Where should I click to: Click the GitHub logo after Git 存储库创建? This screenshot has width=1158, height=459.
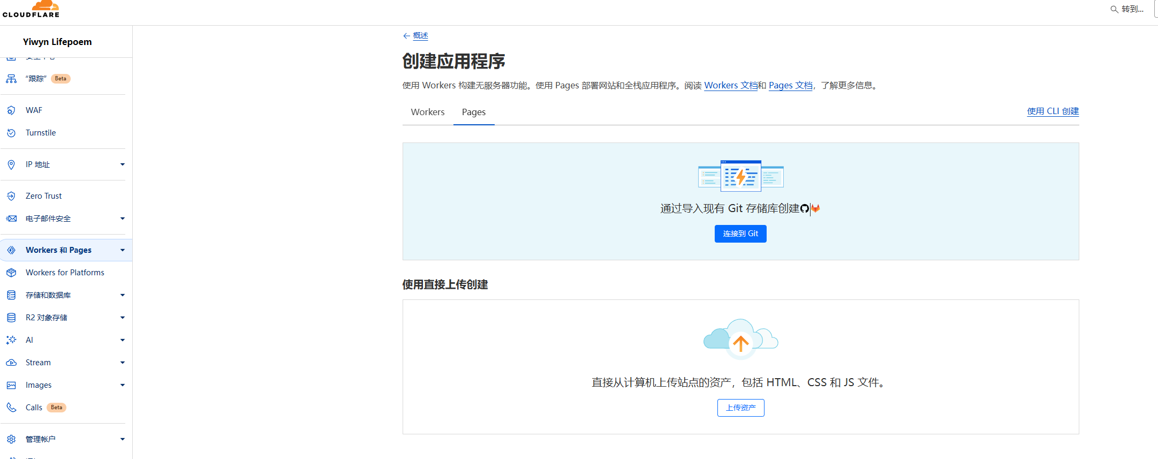tap(805, 209)
